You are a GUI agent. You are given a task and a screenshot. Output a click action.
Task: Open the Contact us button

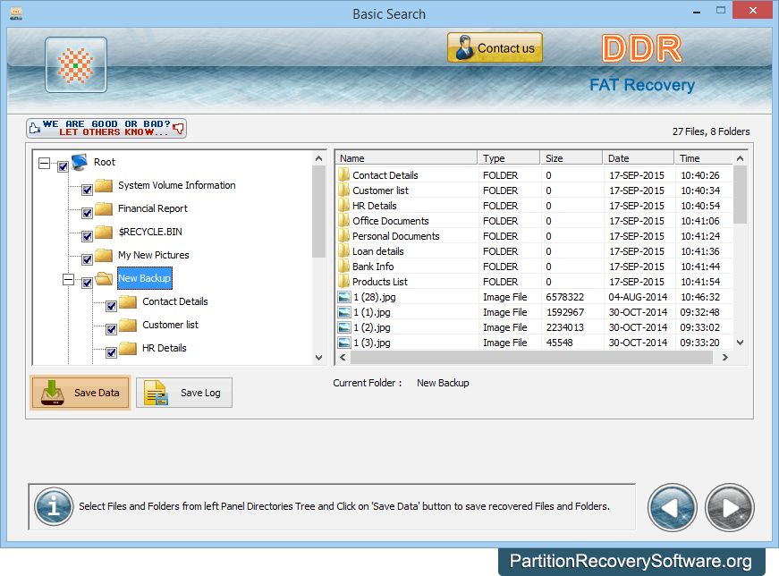[x=495, y=47]
